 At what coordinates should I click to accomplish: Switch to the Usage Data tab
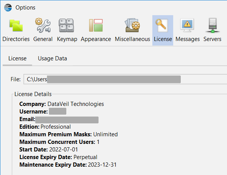(52, 58)
